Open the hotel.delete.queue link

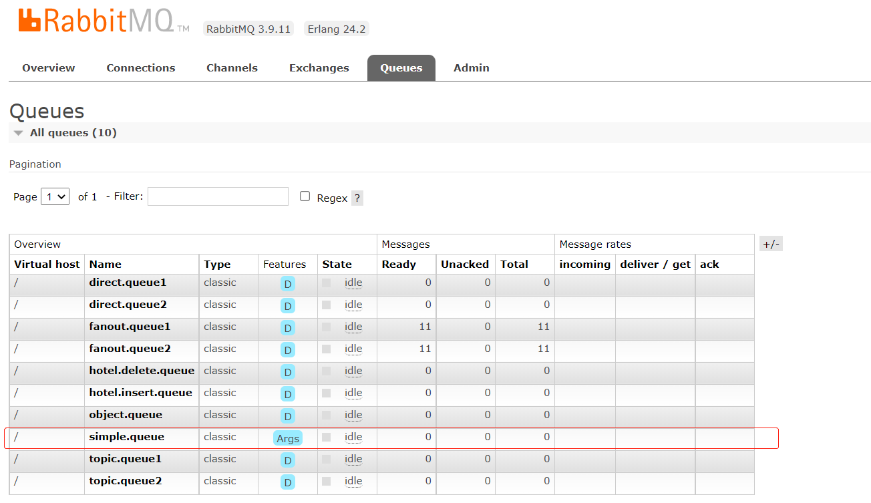[142, 371]
